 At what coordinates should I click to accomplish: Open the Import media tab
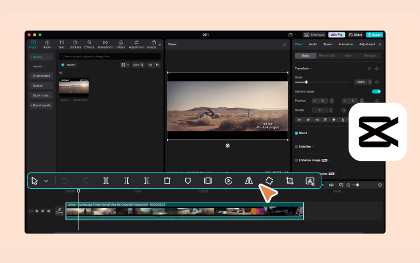point(33,45)
